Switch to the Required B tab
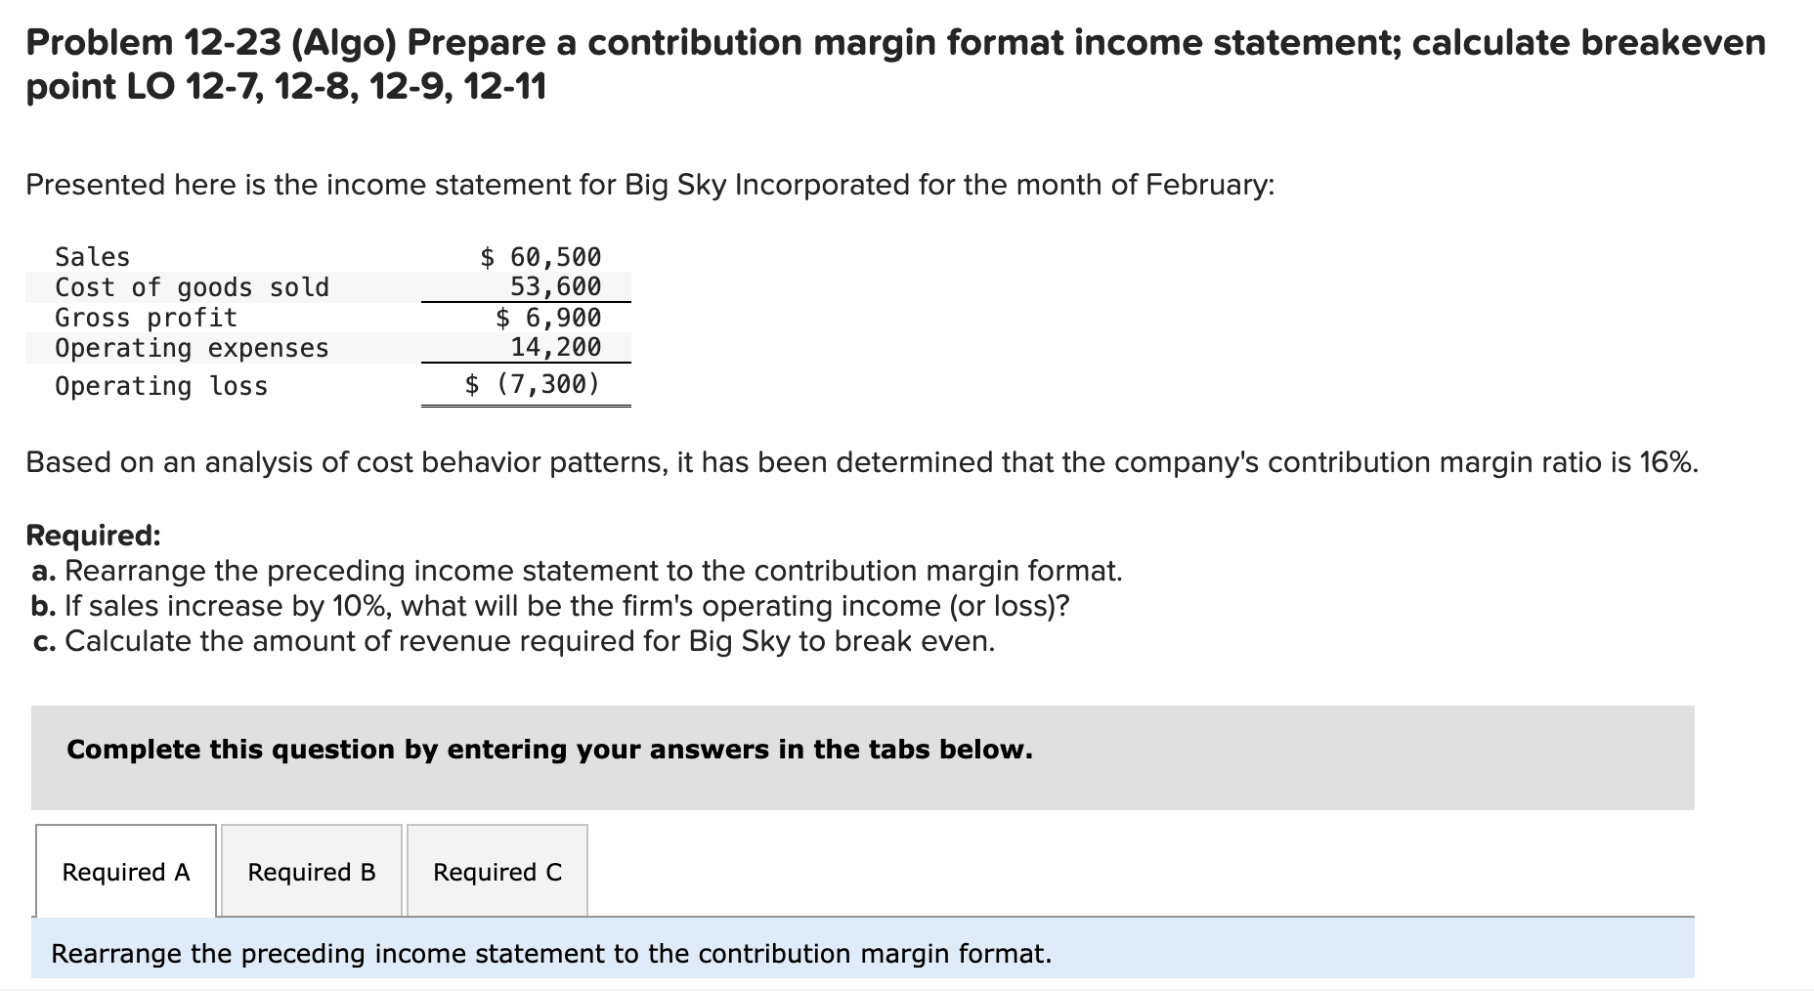The image size is (1814, 991). (x=311, y=872)
